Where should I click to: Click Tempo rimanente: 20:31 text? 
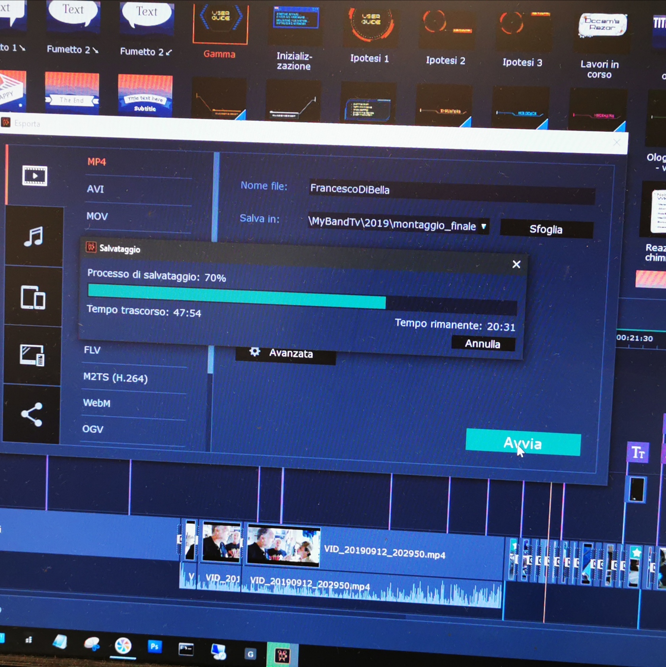click(455, 325)
